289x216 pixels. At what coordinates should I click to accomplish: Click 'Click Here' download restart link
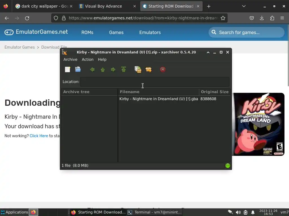pyautogui.click(x=39, y=136)
